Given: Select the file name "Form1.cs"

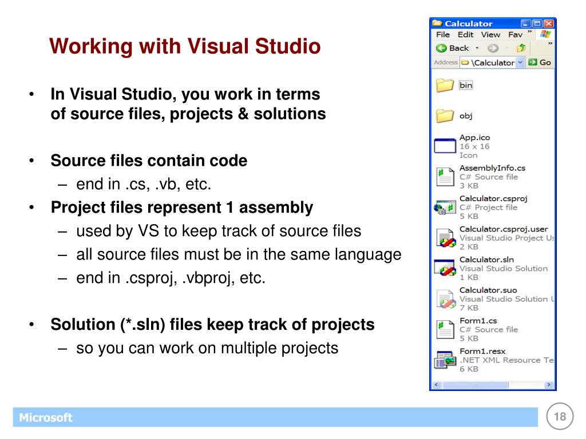Looking at the screenshot, I should pos(478,321).
